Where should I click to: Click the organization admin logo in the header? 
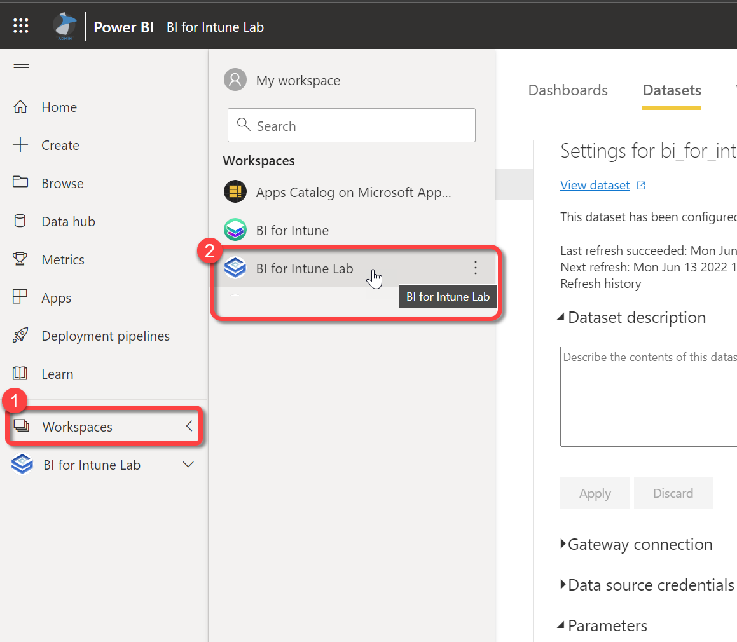64,26
